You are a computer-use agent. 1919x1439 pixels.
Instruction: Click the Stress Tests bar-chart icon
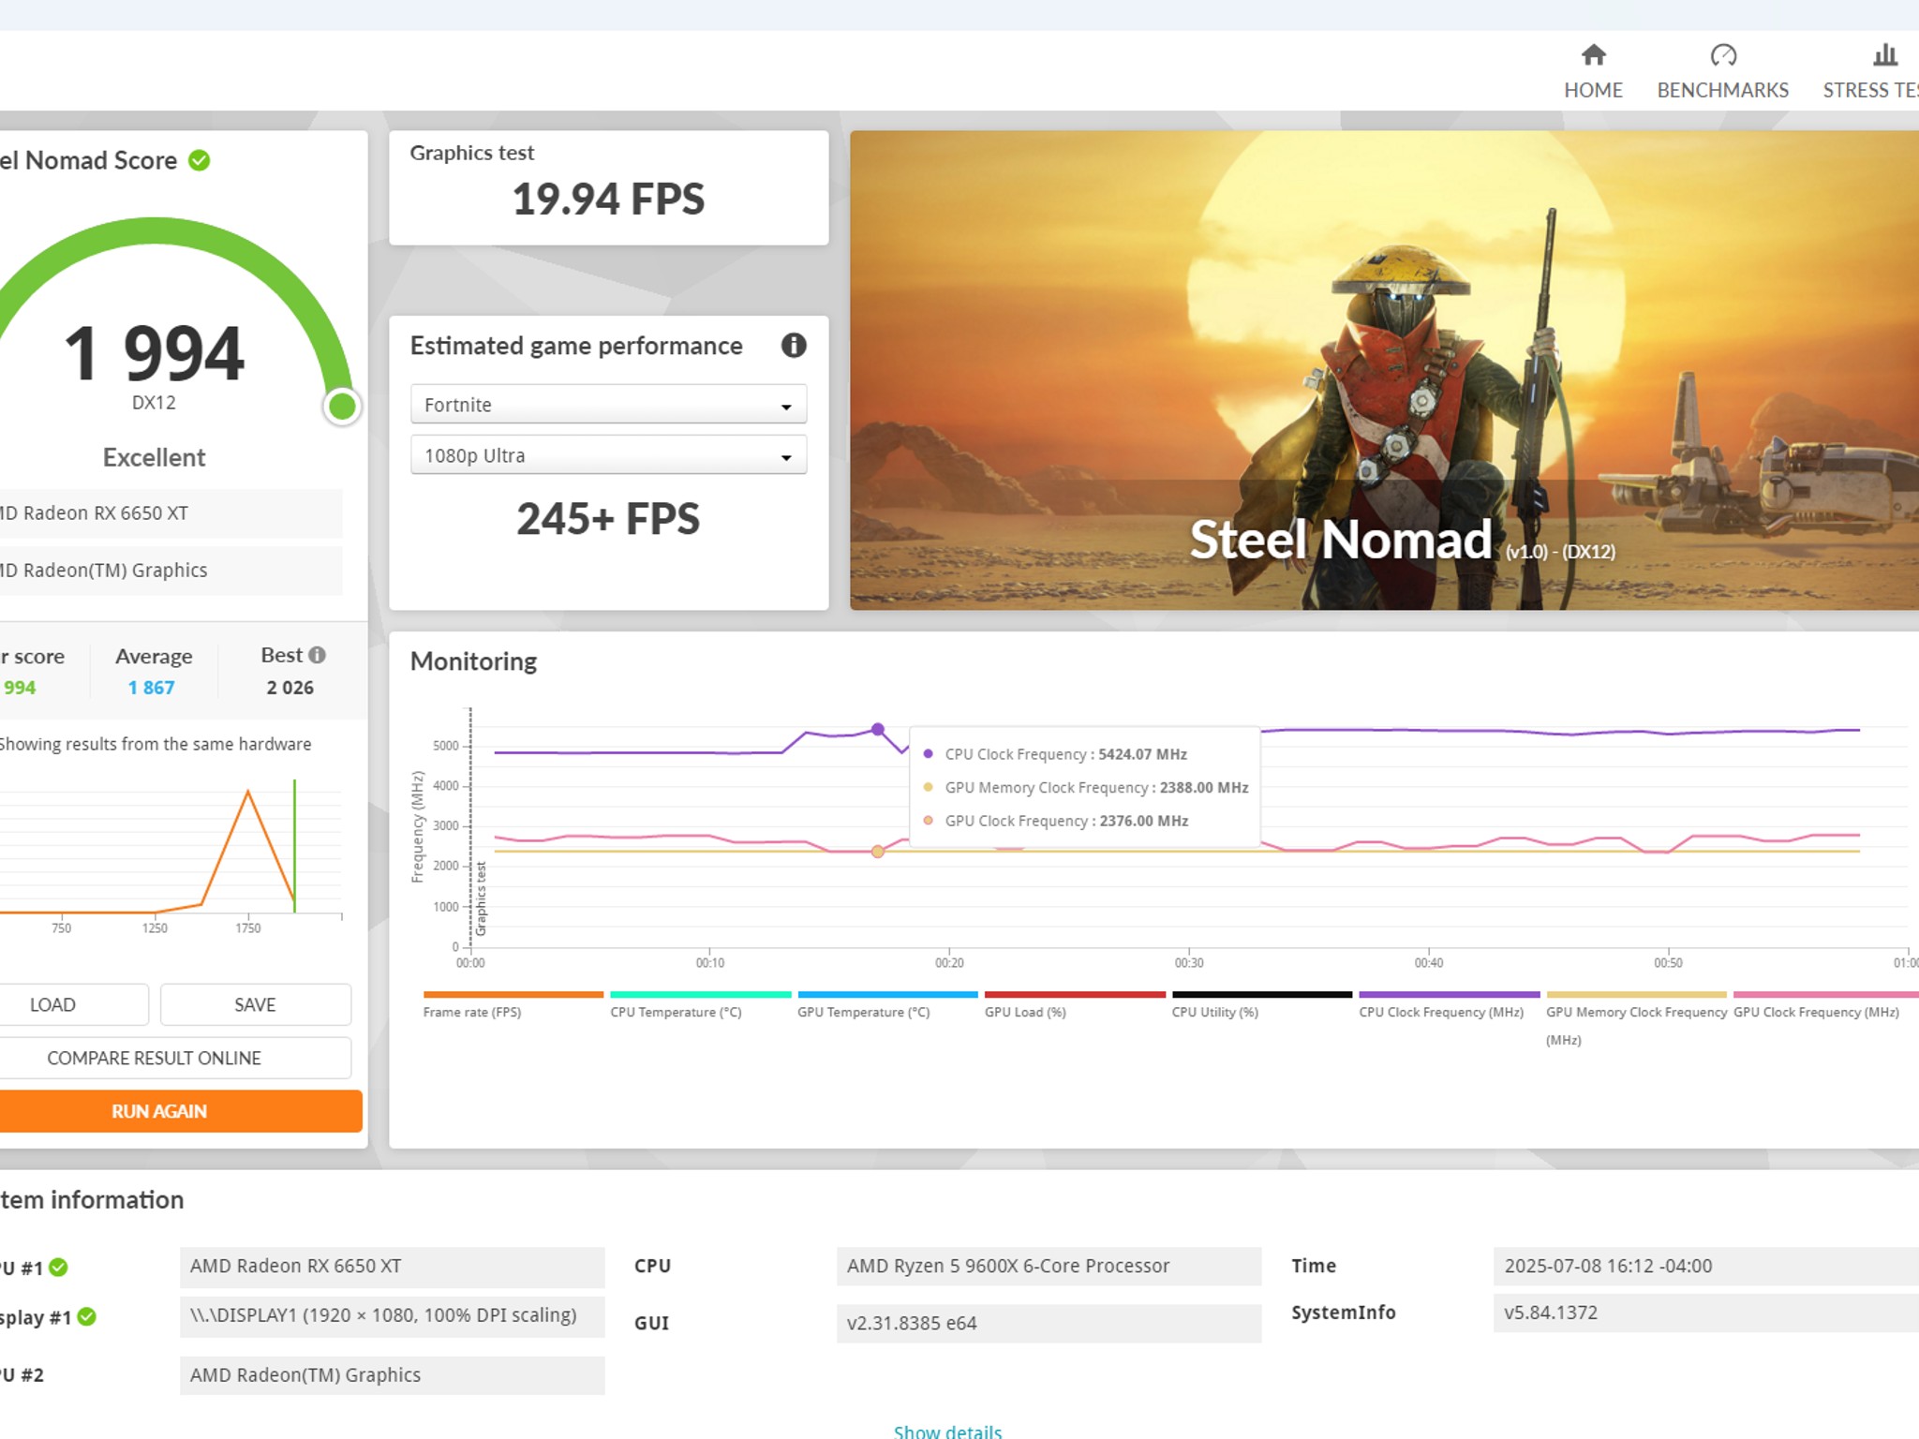(x=1884, y=55)
